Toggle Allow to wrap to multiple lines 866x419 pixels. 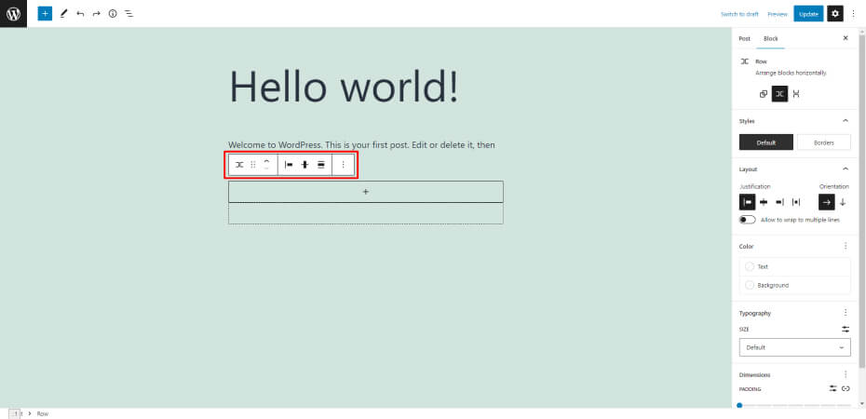(x=748, y=220)
